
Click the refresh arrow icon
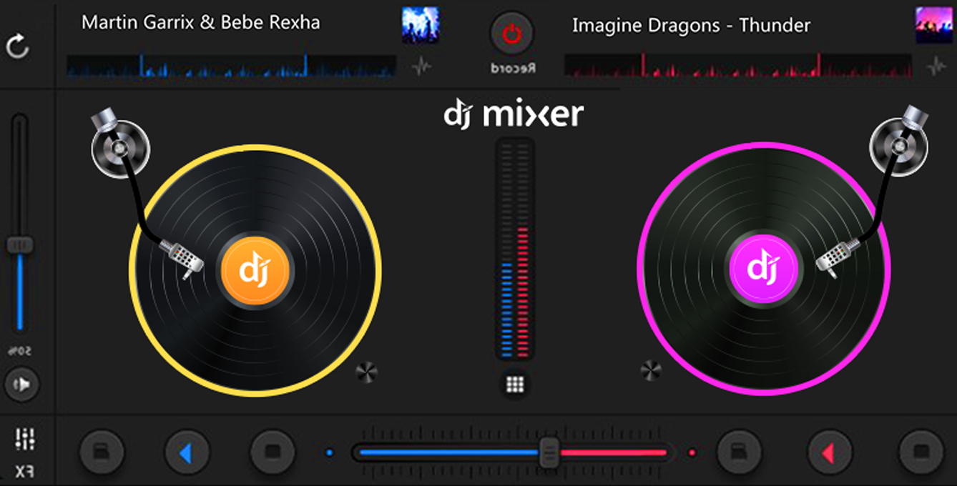click(17, 47)
